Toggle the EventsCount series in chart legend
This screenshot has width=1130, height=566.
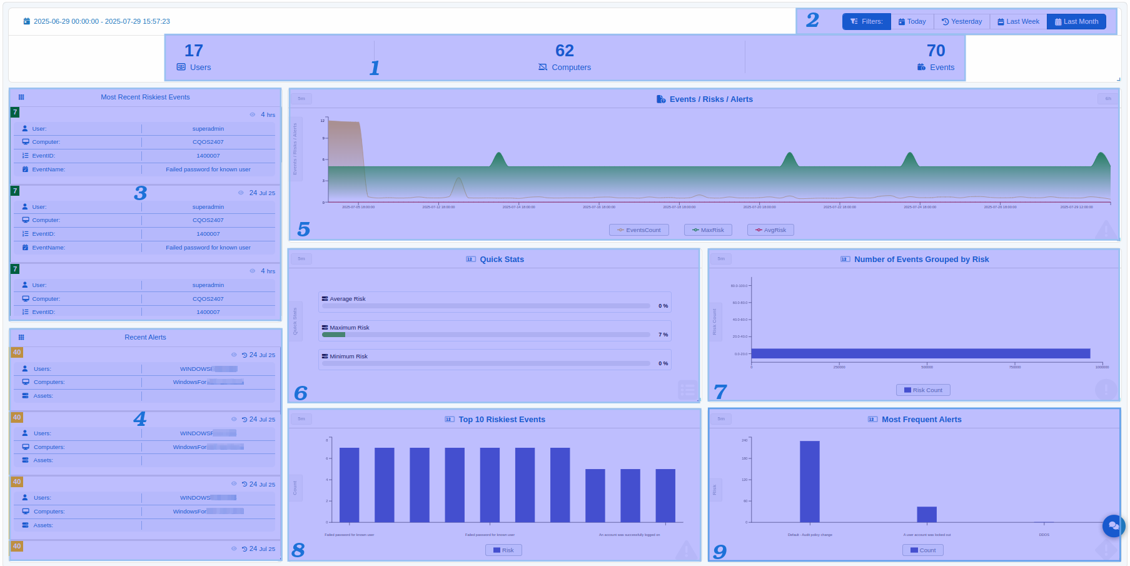[x=638, y=230]
